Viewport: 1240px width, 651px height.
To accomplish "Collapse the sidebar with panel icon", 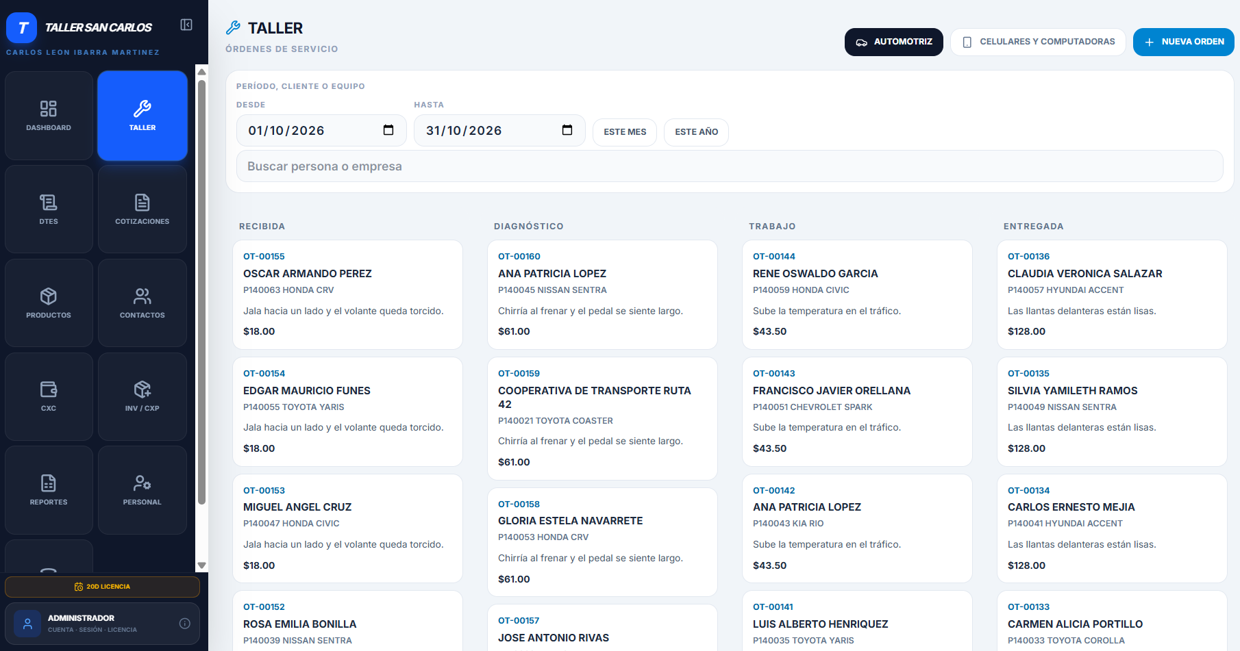I will (186, 25).
